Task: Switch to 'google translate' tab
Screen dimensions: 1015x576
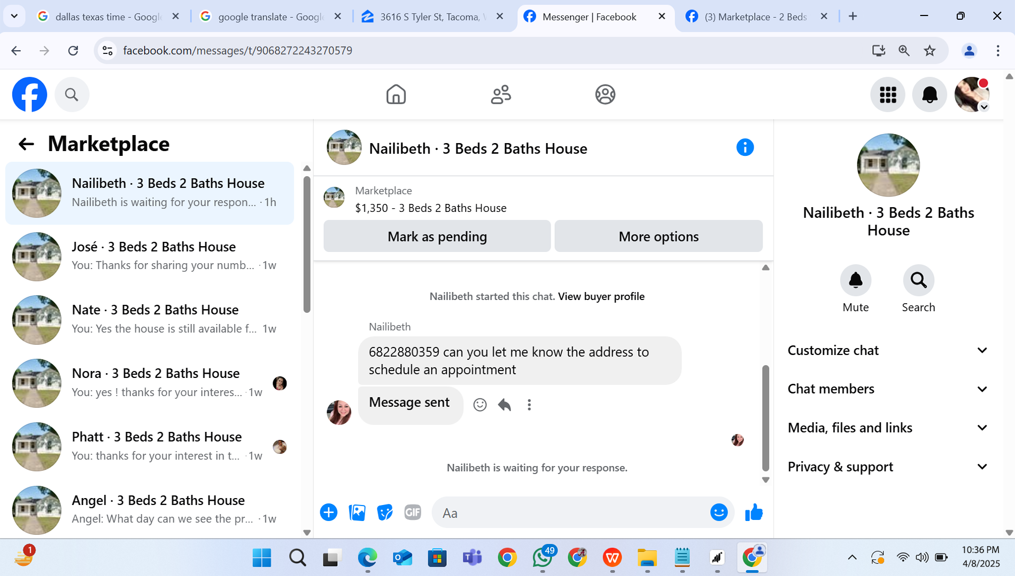Action: pyautogui.click(x=270, y=17)
